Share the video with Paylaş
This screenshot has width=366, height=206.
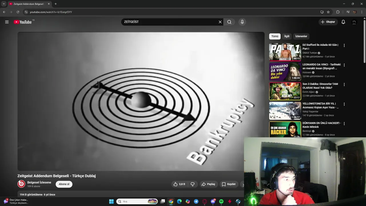pos(208,184)
